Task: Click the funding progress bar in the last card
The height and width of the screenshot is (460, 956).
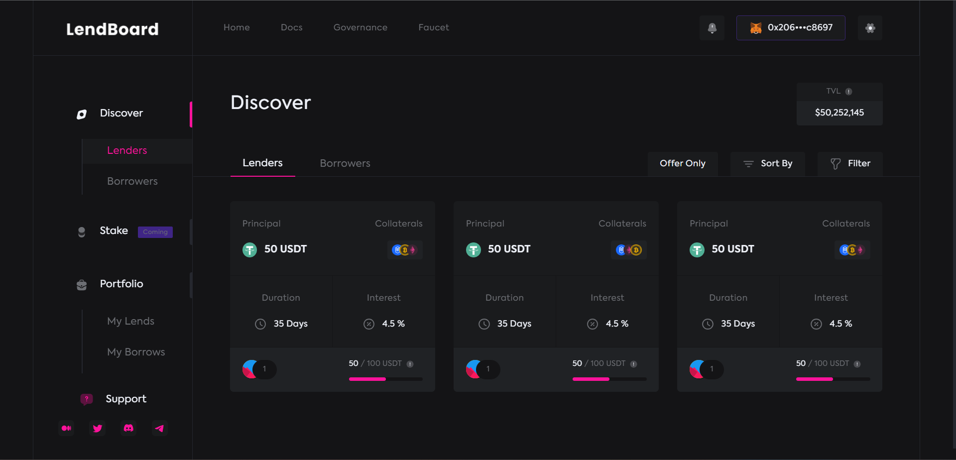Action: point(833,379)
